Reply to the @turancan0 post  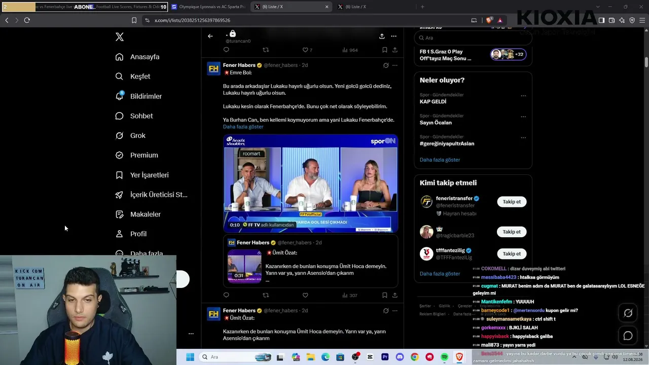tap(226, 50)
